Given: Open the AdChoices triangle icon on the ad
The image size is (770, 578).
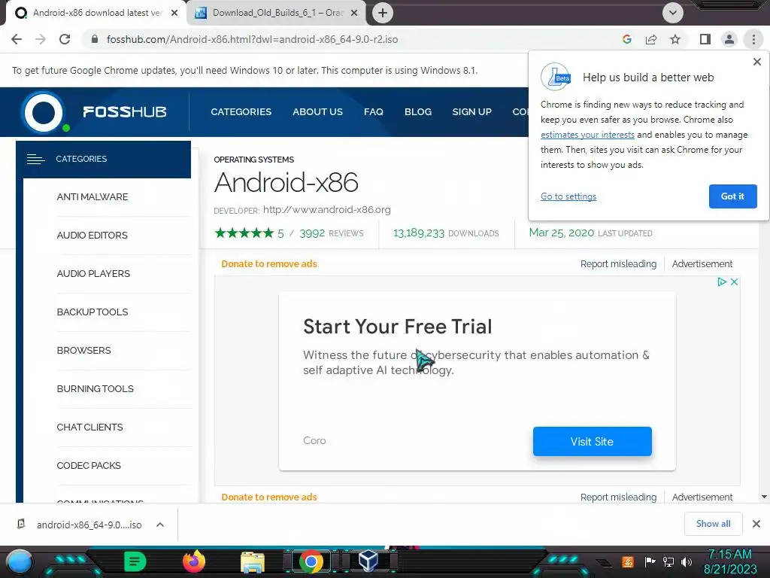Looking at the screenshot, I should [x=721, y=281].
